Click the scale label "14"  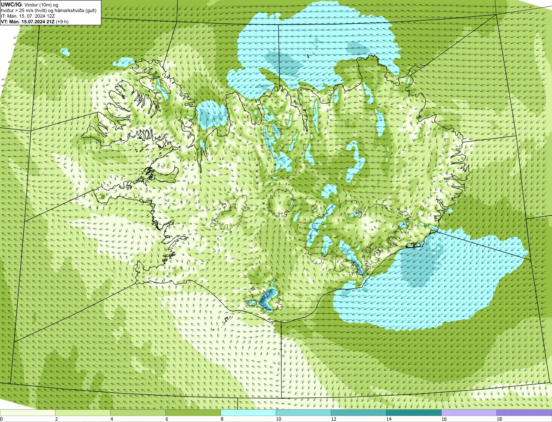click(389, 419)
